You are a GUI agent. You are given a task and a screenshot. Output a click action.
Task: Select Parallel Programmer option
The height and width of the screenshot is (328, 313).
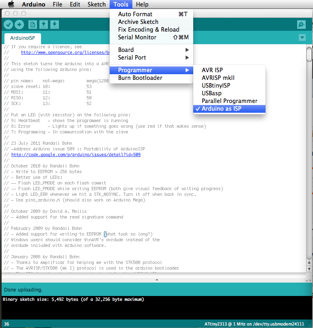pyautogui.click(x=229, y=101)
